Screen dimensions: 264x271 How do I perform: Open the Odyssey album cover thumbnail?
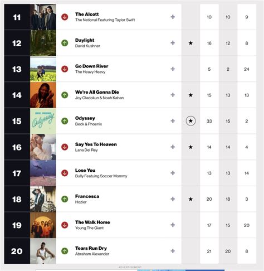point(43,121)
